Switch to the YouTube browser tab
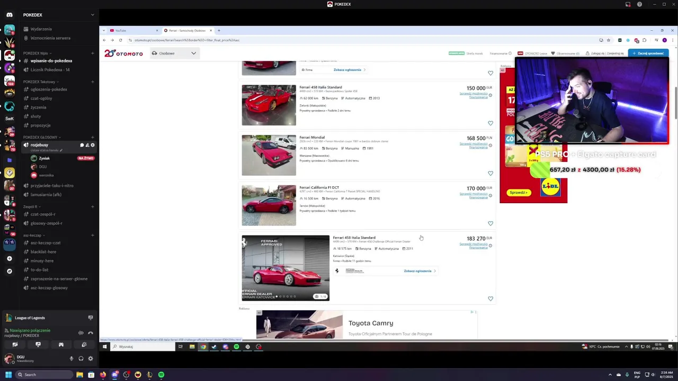The height and width of the screenshot is (381, 678). 132,31
